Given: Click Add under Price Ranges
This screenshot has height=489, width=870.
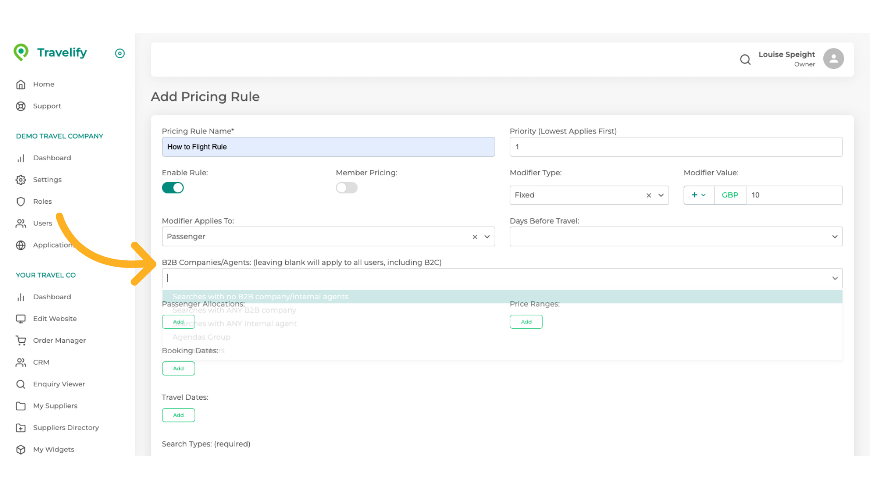Looking at the screenshot, I should (x=526, y=322).
